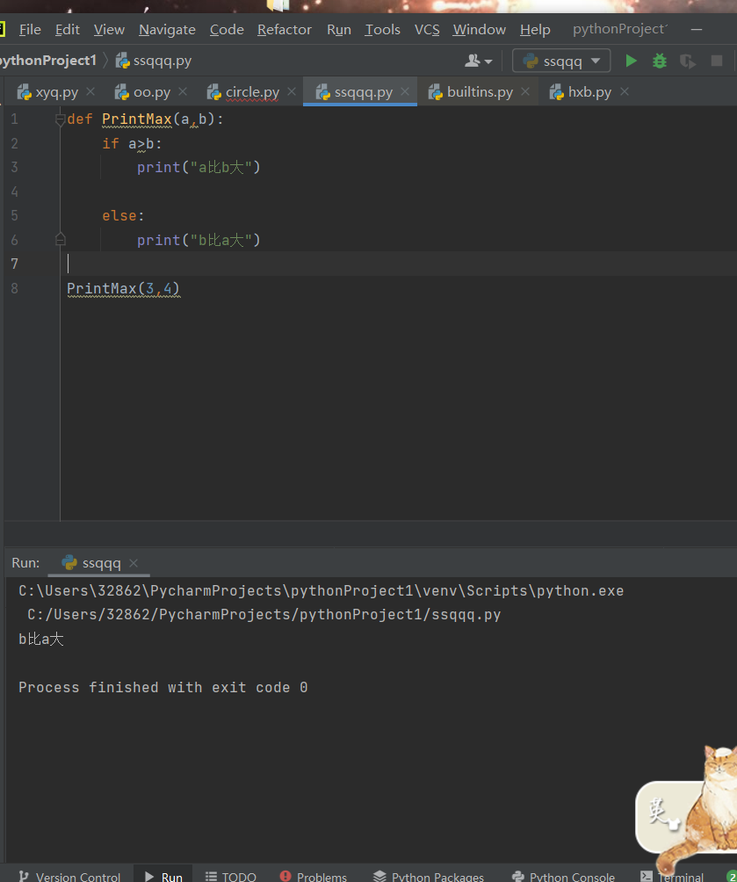The width and height of the screenshot is (737, 882).
Task: Open the Python Packages tool window
Action: click(428, 876)
